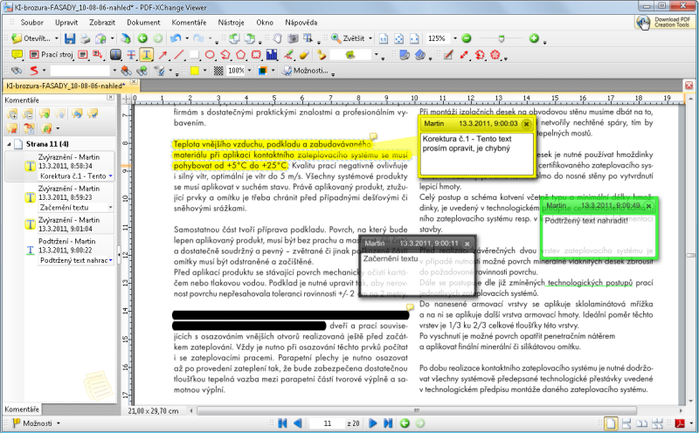Collapse the Strana 11 (4) tree node
The height and width of the screenshot is (433, 699).
[x=9, y=144]
